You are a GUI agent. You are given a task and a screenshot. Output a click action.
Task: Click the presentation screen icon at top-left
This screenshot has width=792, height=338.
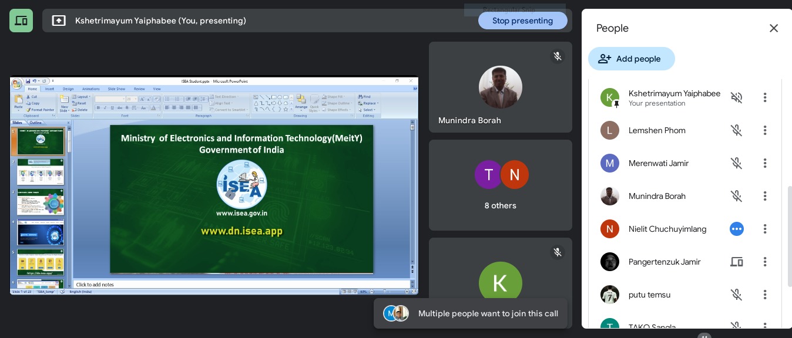[21, 21]
